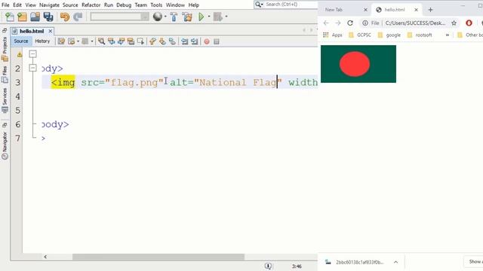Click the Save All icon
Viewport: 483px width, 271px height.
point(48,17)
